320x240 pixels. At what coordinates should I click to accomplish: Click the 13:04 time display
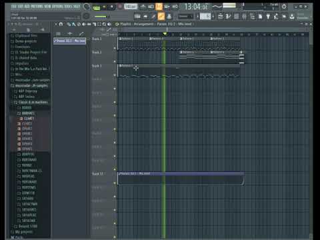pos(196,7)
